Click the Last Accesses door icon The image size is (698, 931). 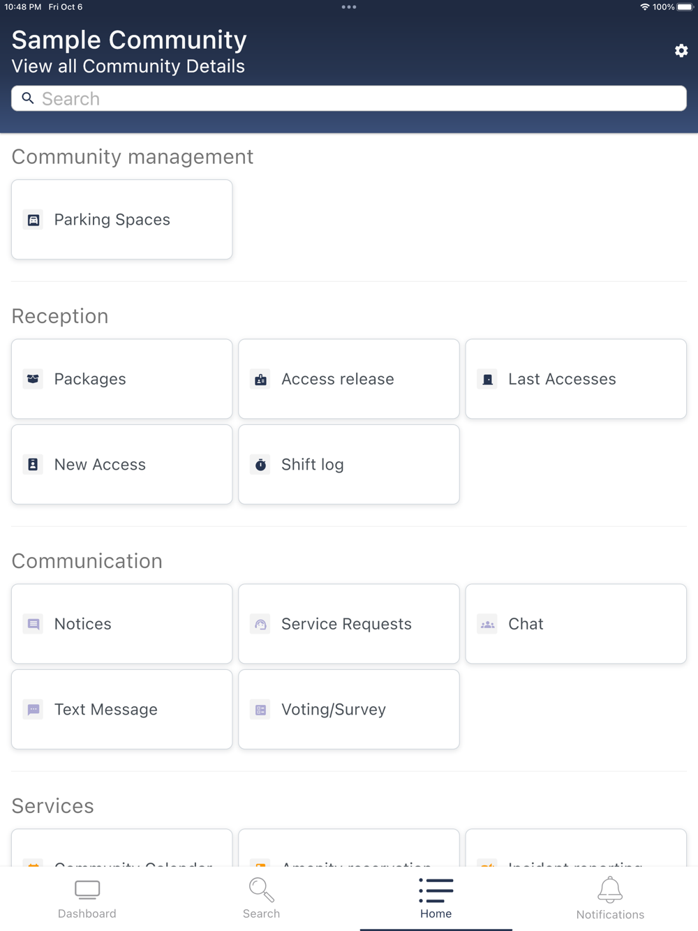487,379
